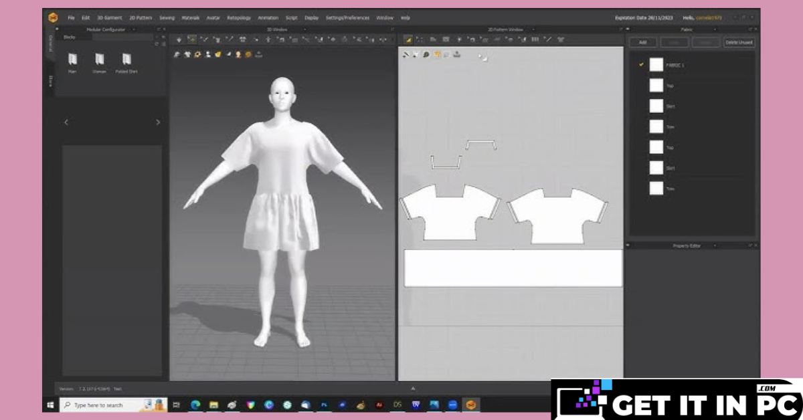Open the Retopology menu
This screenshot has height=420, width=803.
point(240,17)
